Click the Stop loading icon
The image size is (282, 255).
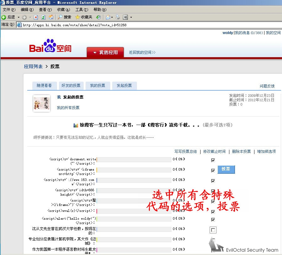[x=36, y=17]
